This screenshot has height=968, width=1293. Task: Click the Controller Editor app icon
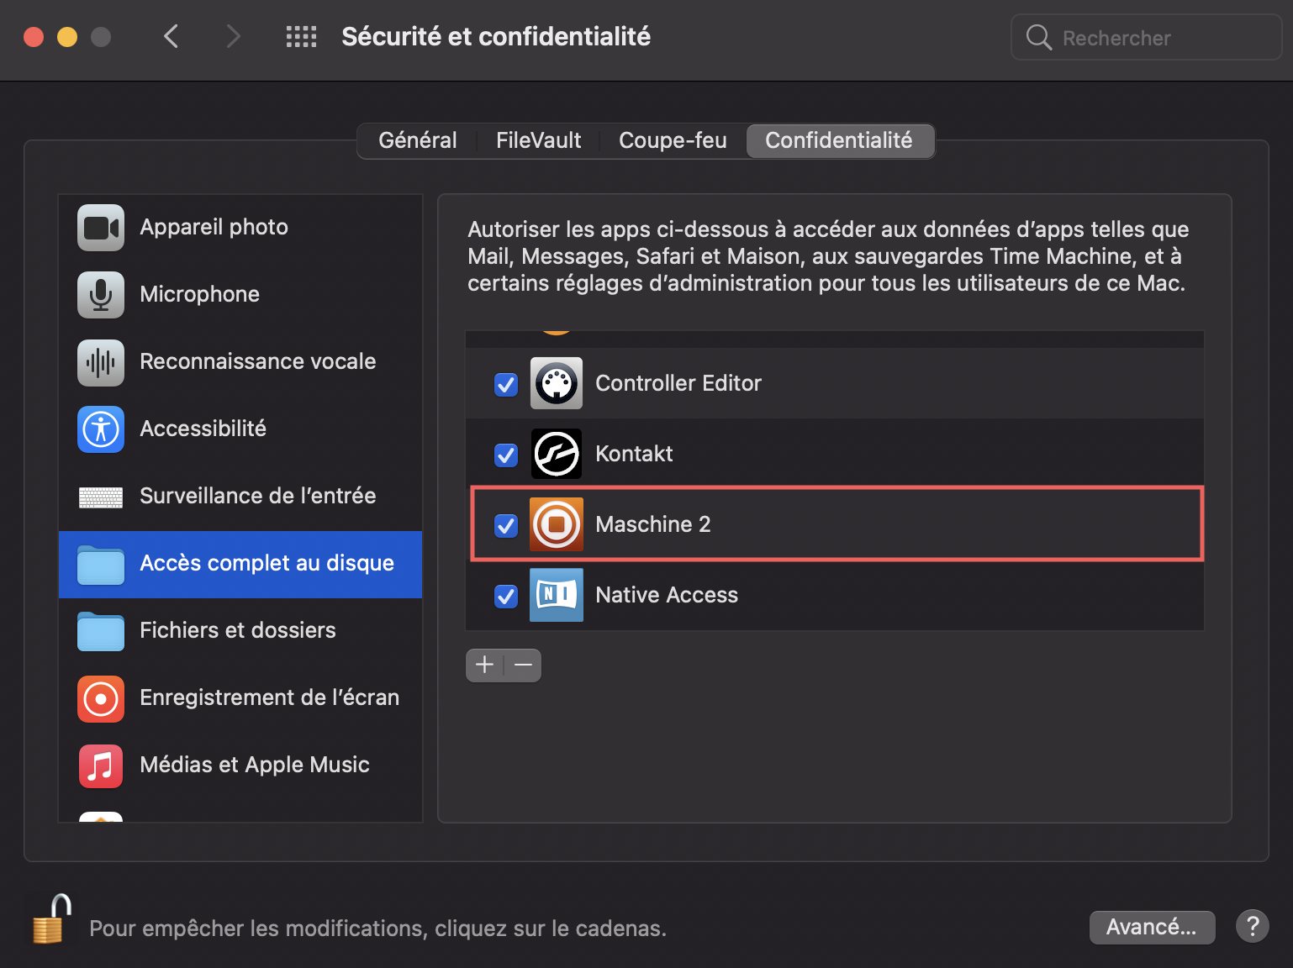557,383
